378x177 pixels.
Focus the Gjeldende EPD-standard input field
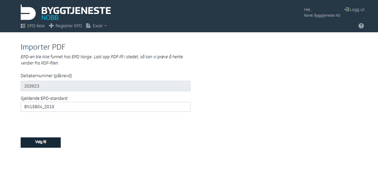point(105,107)
